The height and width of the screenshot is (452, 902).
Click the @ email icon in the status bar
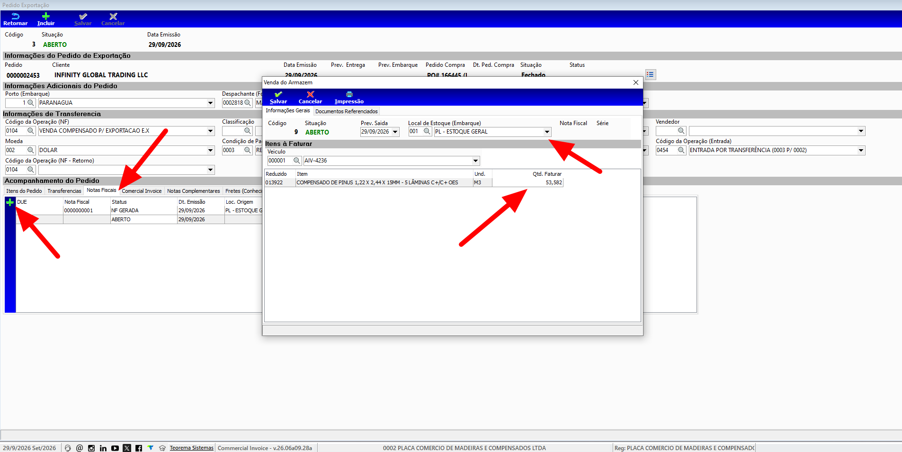(80, 448)
